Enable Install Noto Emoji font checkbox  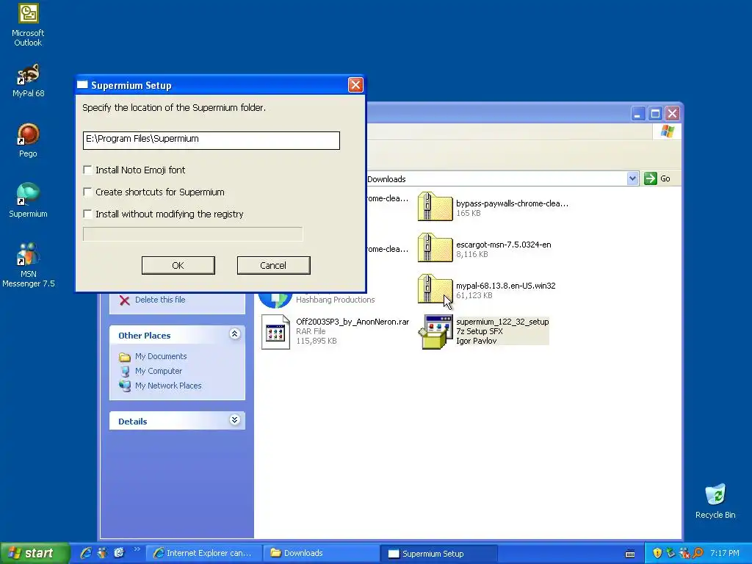pyautogui.click(x=88, y=170)
